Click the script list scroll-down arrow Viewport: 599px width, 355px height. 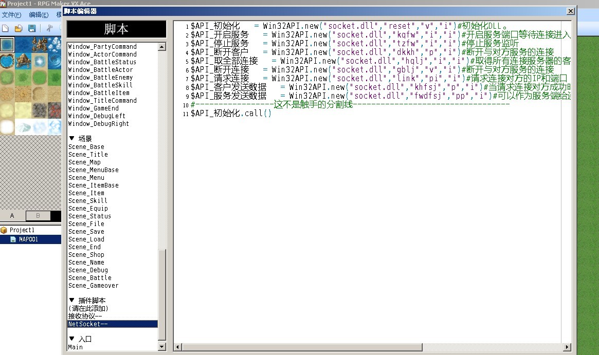[162, 347]
